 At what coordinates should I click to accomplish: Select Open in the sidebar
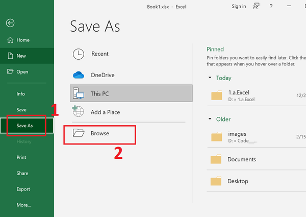pos(27,71)
